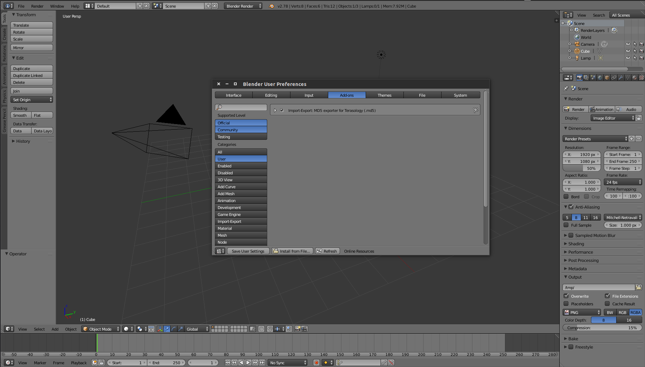Enable the Placeholders checkbox

click(x=566, y=304)
